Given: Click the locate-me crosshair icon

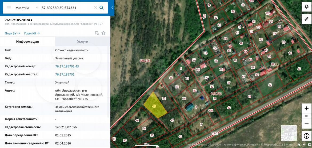Looking at the screenshot, I should [304, 145].
